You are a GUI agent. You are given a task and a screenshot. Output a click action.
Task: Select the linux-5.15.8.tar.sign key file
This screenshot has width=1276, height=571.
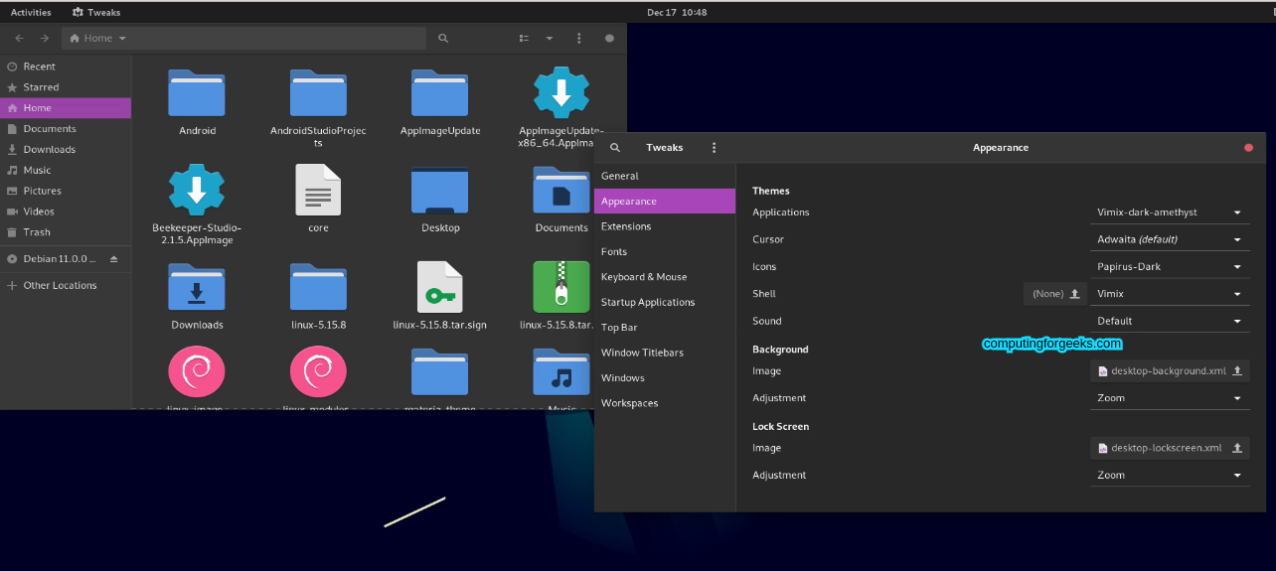tap(440, 287)
